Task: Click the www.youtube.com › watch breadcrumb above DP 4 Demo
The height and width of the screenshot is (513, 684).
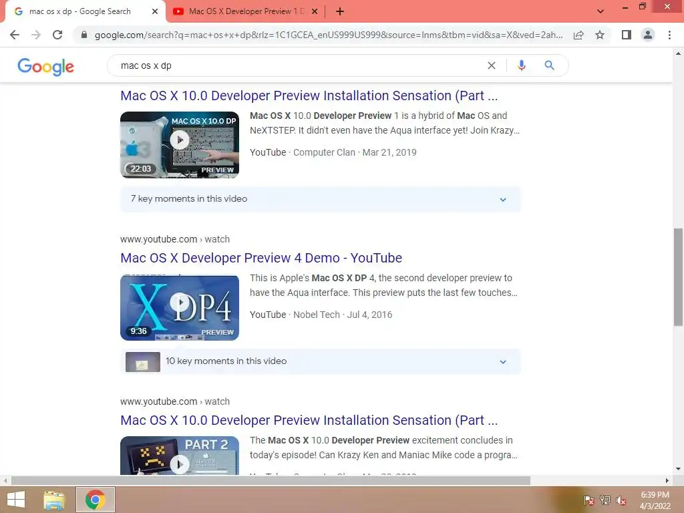Action: (x=175, y=239)
